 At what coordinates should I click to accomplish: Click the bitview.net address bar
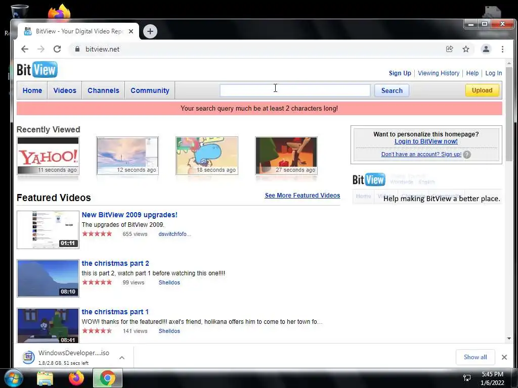coord(257,49)
